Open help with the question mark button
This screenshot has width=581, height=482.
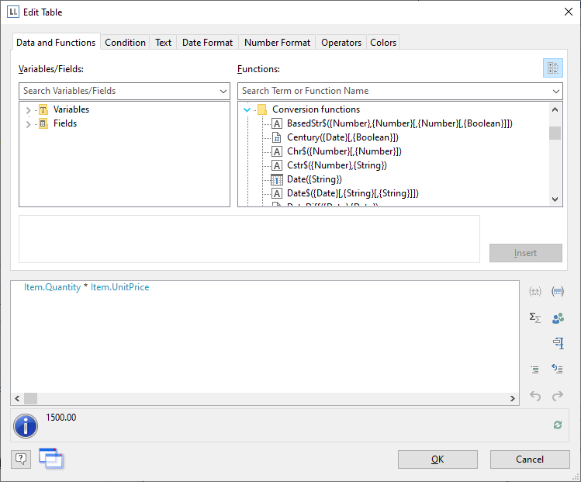point(21,459)
